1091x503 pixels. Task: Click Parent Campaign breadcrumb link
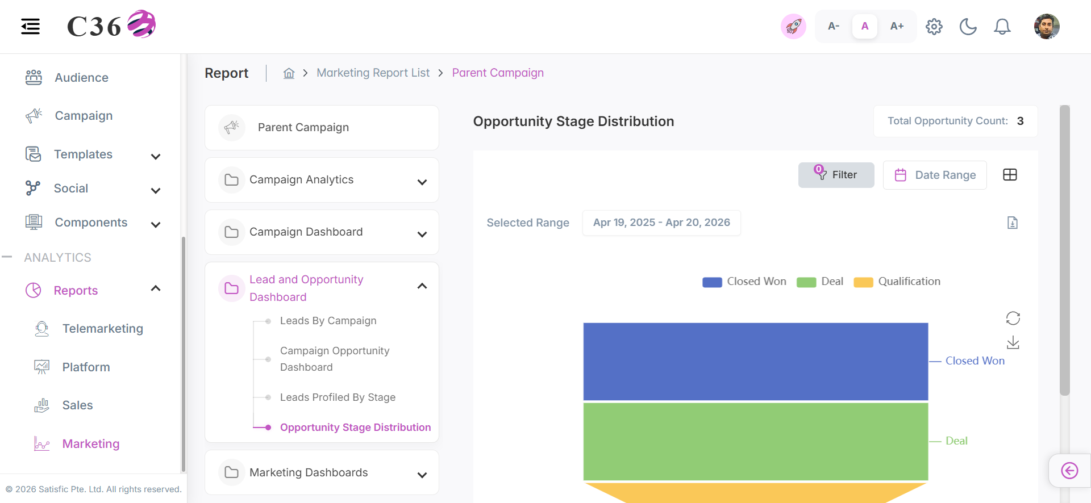pos(498,73)
